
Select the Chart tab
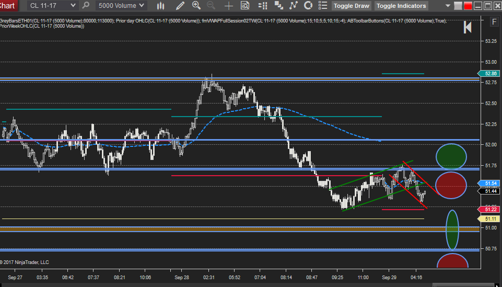point(8,5)
